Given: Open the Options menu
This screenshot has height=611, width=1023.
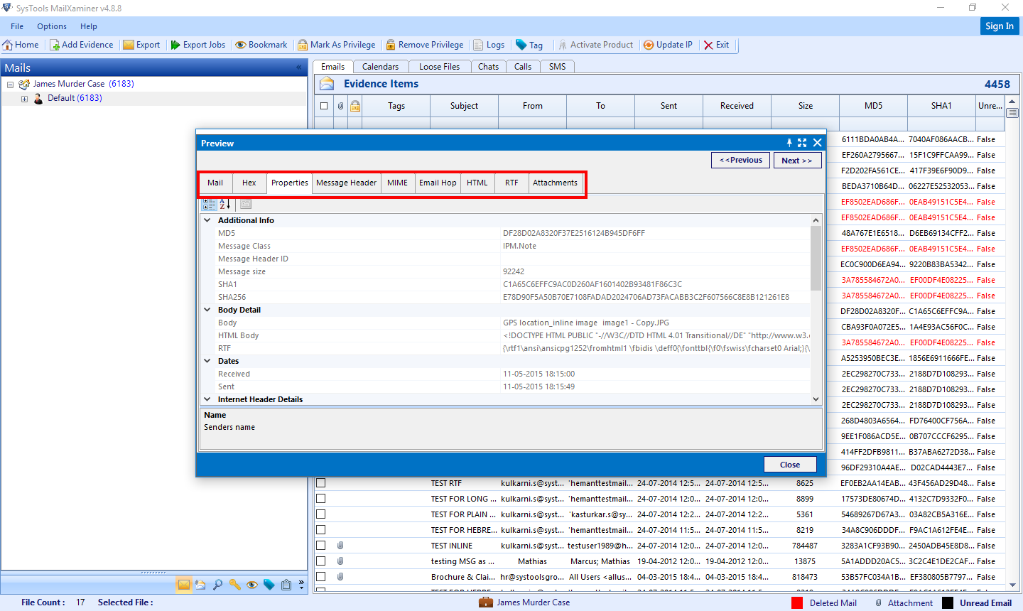Looking at the screenshot, I should [51, 26].
